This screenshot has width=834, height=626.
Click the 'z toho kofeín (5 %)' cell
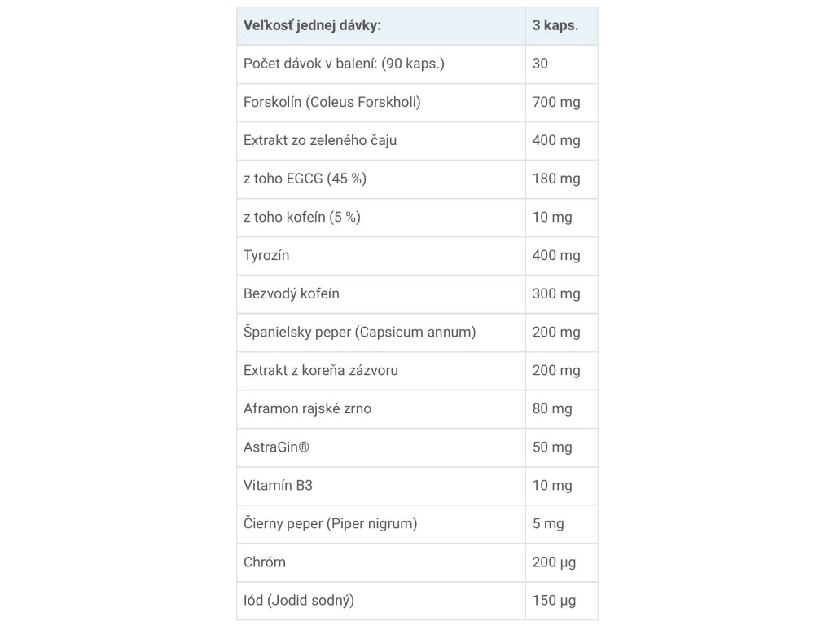(x=381, y=217)
